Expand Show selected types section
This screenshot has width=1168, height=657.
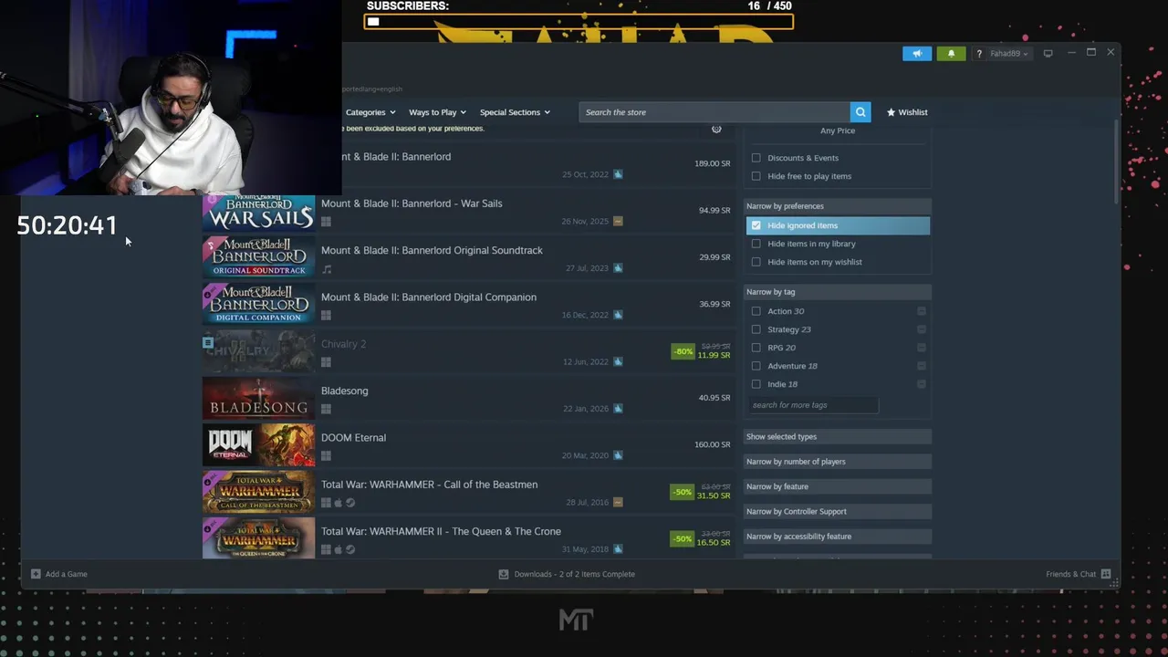click(838, 437)
